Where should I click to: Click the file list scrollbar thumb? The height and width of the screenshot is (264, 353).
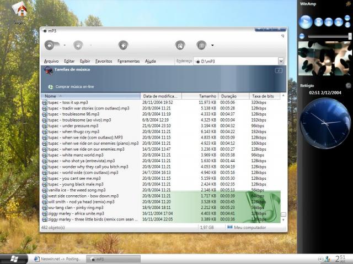pyautogui.click(x=284, y=215)
